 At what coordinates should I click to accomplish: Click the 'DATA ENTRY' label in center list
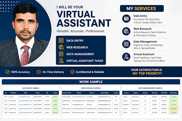75,41
